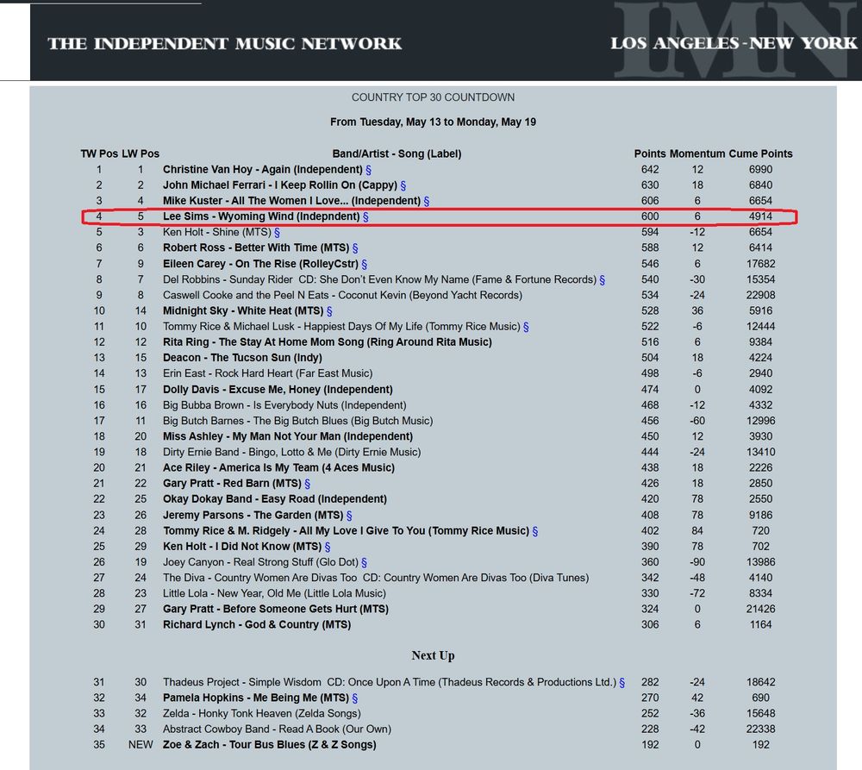Open the § link beside Robert Ross - Better With Time
Screen dimensions: 862x770
(x=355, y=248)
